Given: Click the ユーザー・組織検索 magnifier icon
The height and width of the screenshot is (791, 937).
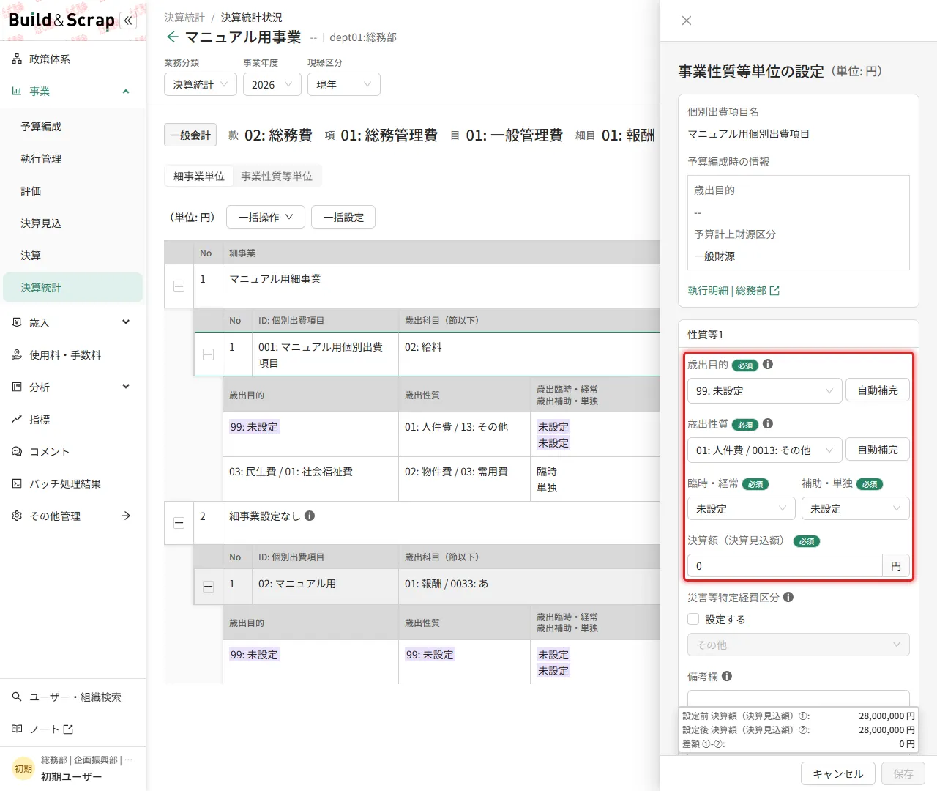Looking at the screenshot, I should (17, 697).
